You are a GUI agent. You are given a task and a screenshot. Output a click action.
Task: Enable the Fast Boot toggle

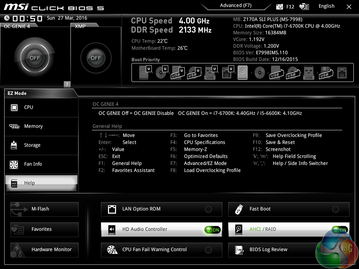(x=336, y=209)
